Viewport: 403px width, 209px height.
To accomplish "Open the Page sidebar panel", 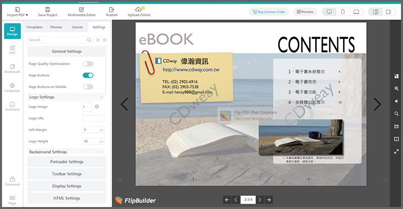I will click(x=12, y=200).
